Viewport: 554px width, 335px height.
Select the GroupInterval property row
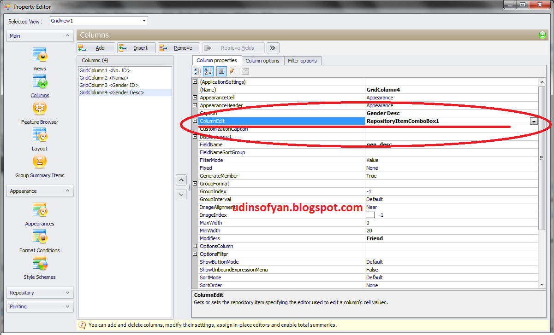click(x=368, y=199)
